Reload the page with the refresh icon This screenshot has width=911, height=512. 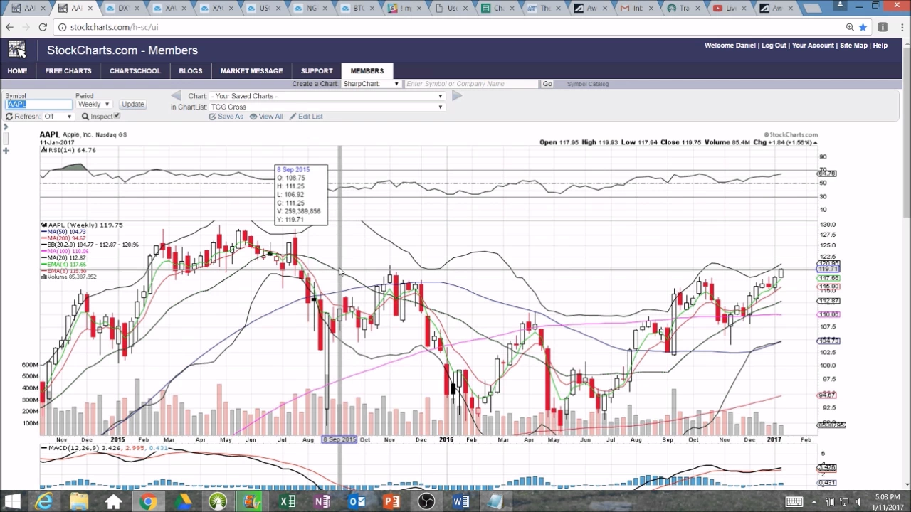point(43,27)
